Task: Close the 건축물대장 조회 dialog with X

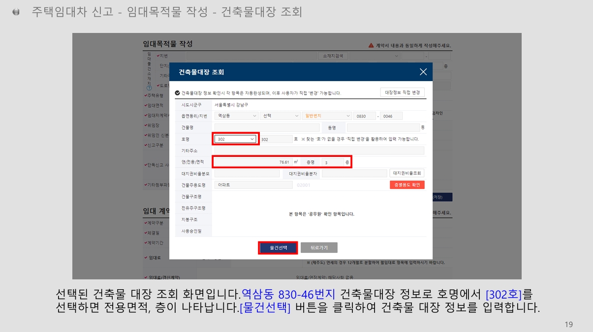Action: 423,72
